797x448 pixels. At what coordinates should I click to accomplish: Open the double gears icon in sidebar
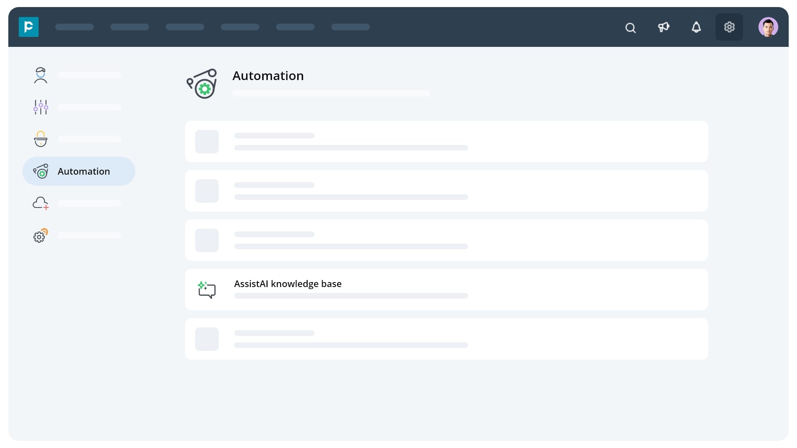[x=41, y=235]
